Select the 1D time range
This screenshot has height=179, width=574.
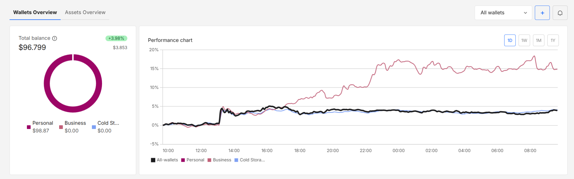[510, 40]
